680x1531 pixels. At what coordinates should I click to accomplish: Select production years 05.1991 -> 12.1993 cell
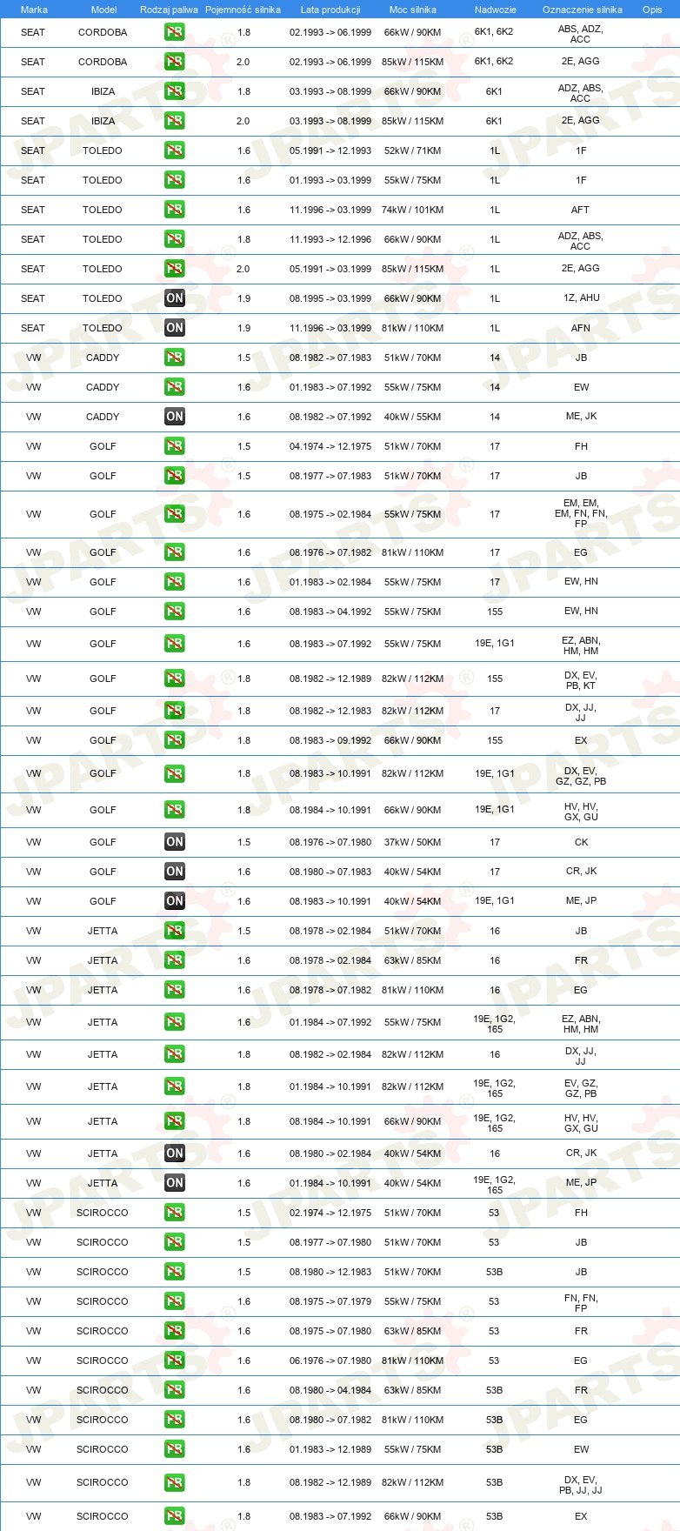pyautogui.click(x=330, y=150)
